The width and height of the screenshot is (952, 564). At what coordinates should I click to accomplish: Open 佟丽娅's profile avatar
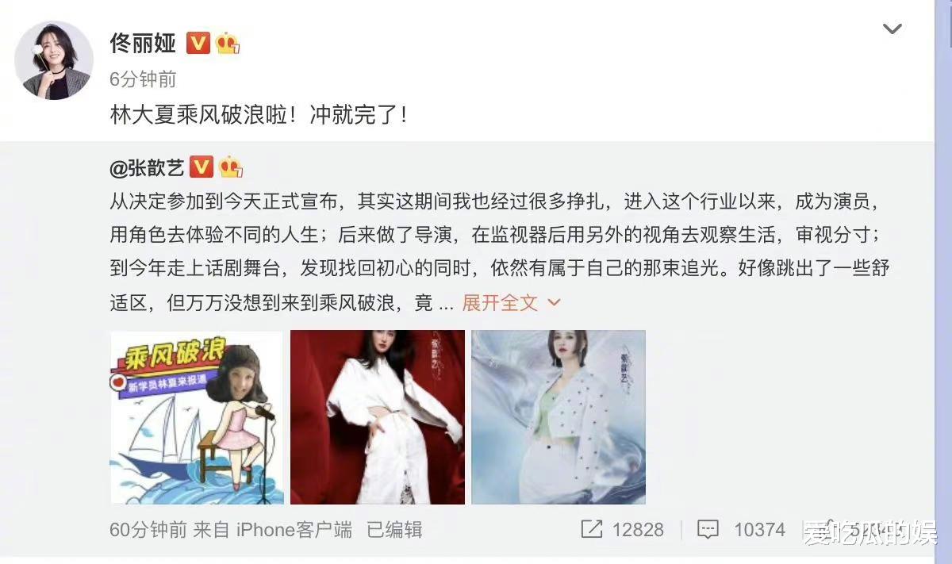[54, 60]
